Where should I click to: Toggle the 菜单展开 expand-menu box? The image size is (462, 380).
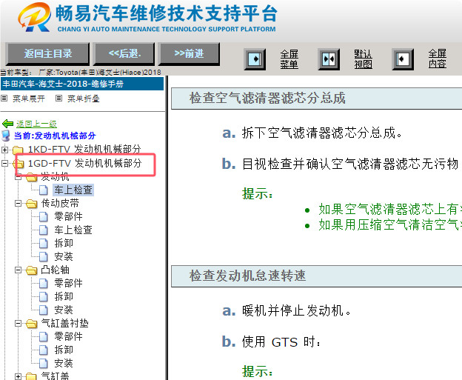[x=4, y=98]
